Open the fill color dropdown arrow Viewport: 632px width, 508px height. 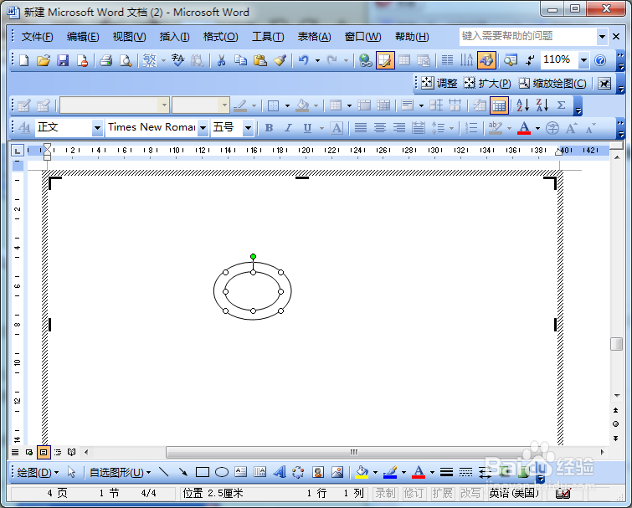[x=375, y=472]
